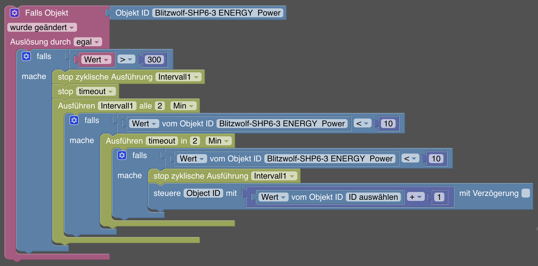This screenshot has width=538, height=266.
Task: Click Object ID field in steuere block
Action: [x=203, y=193]
